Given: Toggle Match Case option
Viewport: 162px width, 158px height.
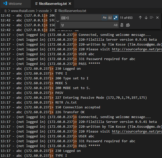Looking at the screenshot, I should [x=104, y=18].
